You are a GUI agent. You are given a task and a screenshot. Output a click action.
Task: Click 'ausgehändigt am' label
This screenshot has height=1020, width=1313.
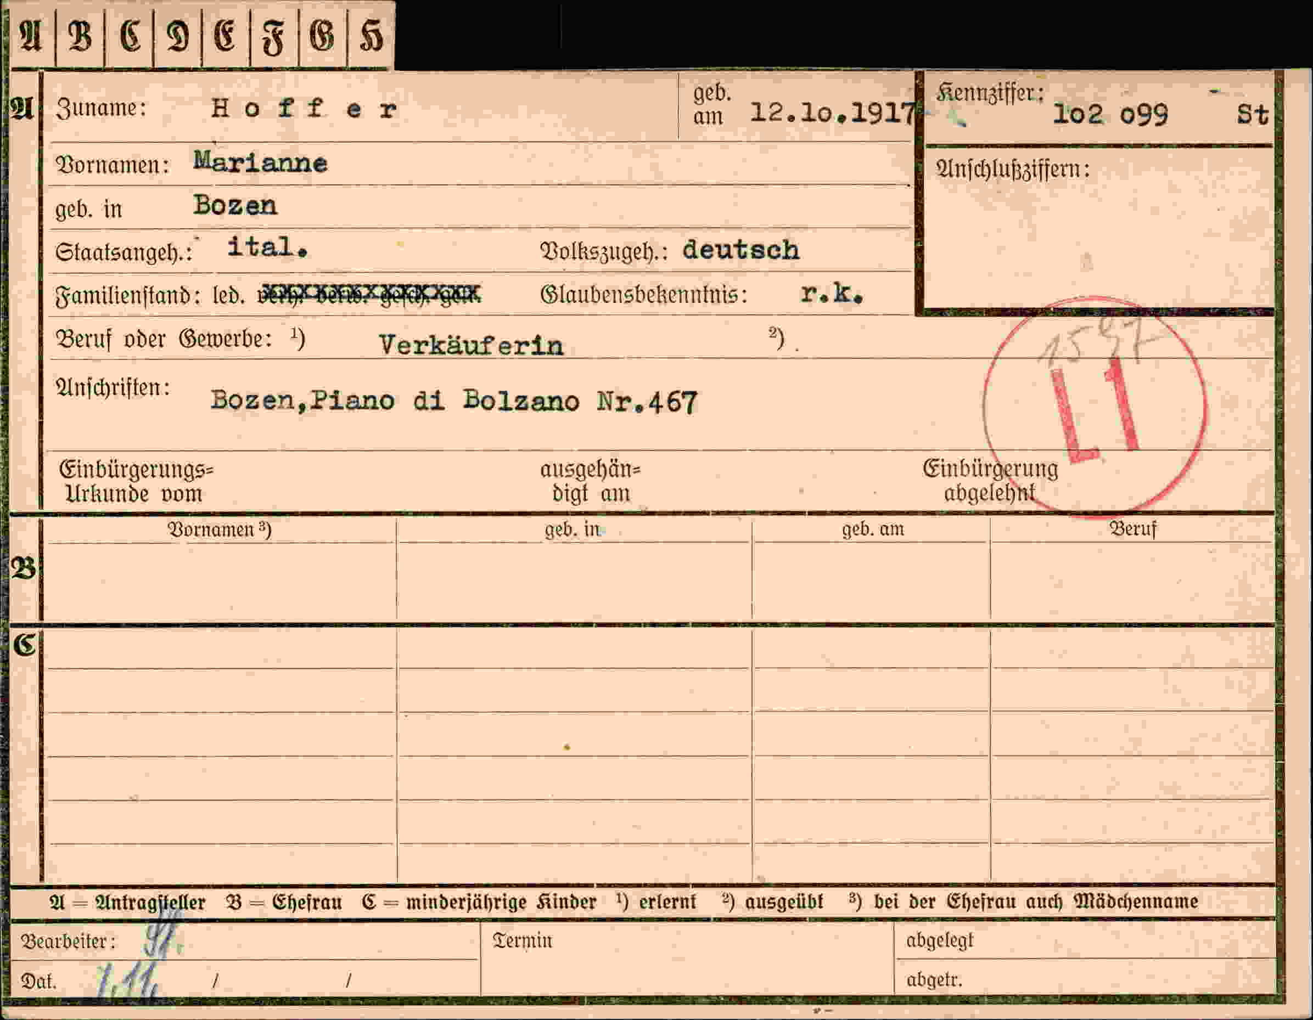[x=591, y=481]
